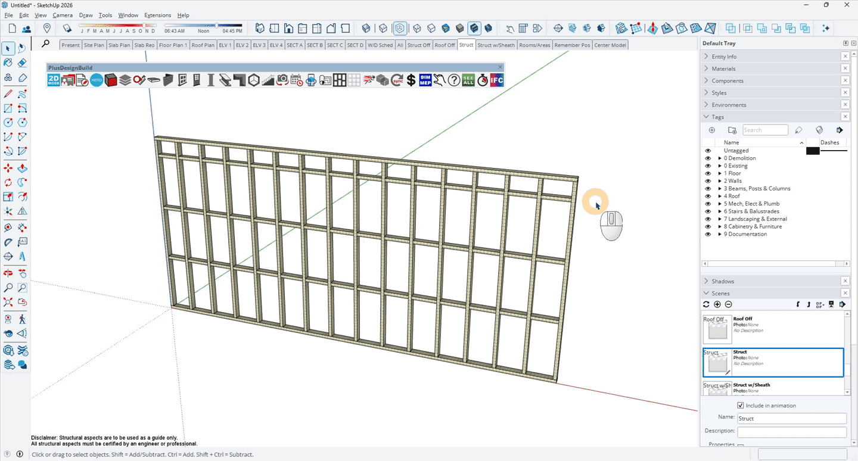
Task: Open the Extensions menu
Action: [157, 15]
